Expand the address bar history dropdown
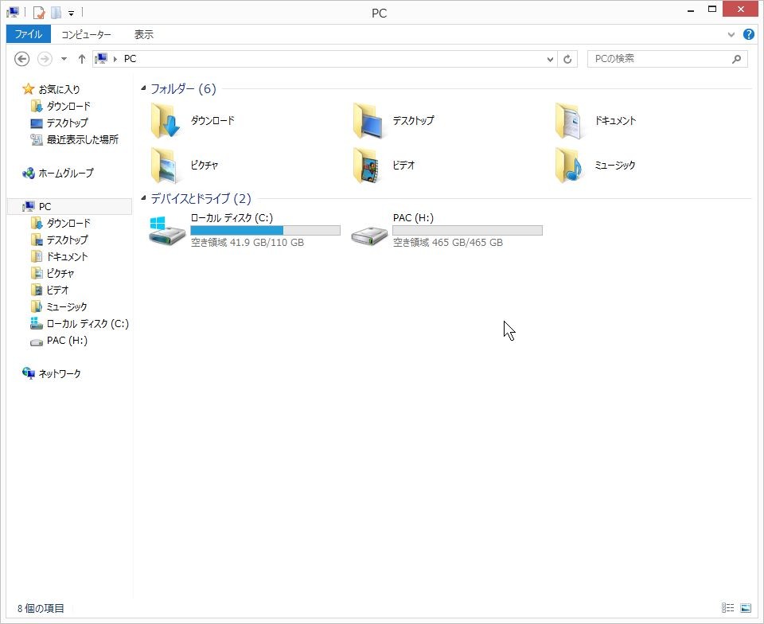764x624 pixels. pyautogui.click(x=550, y=59)
